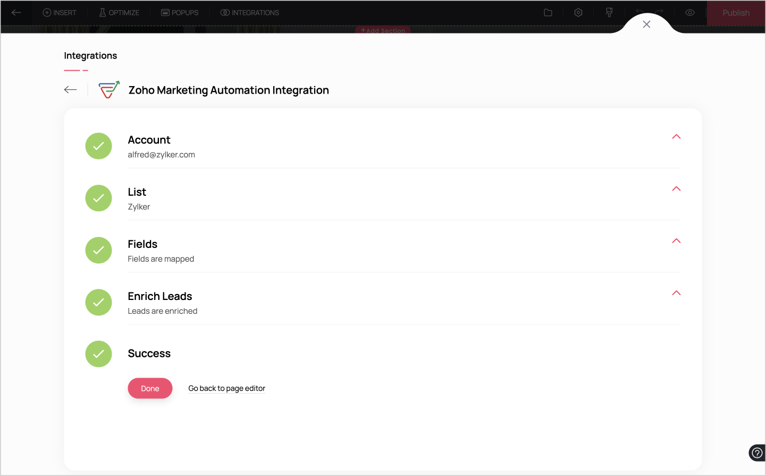Click the Account step heading

[149, 140]
